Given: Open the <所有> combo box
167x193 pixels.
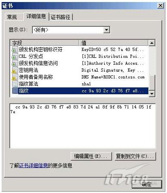Looking at the screenshot, I should [71, 30].
